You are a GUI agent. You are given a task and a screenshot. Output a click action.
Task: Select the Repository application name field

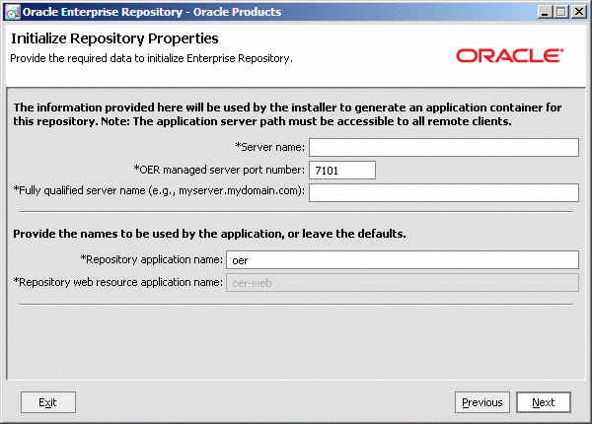point(403,260)
